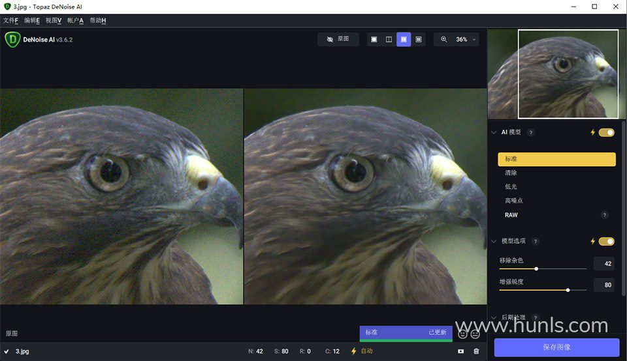Choose the comparison grid view icon
Viewport: 627px width, 361px height.
pos(419,40)
